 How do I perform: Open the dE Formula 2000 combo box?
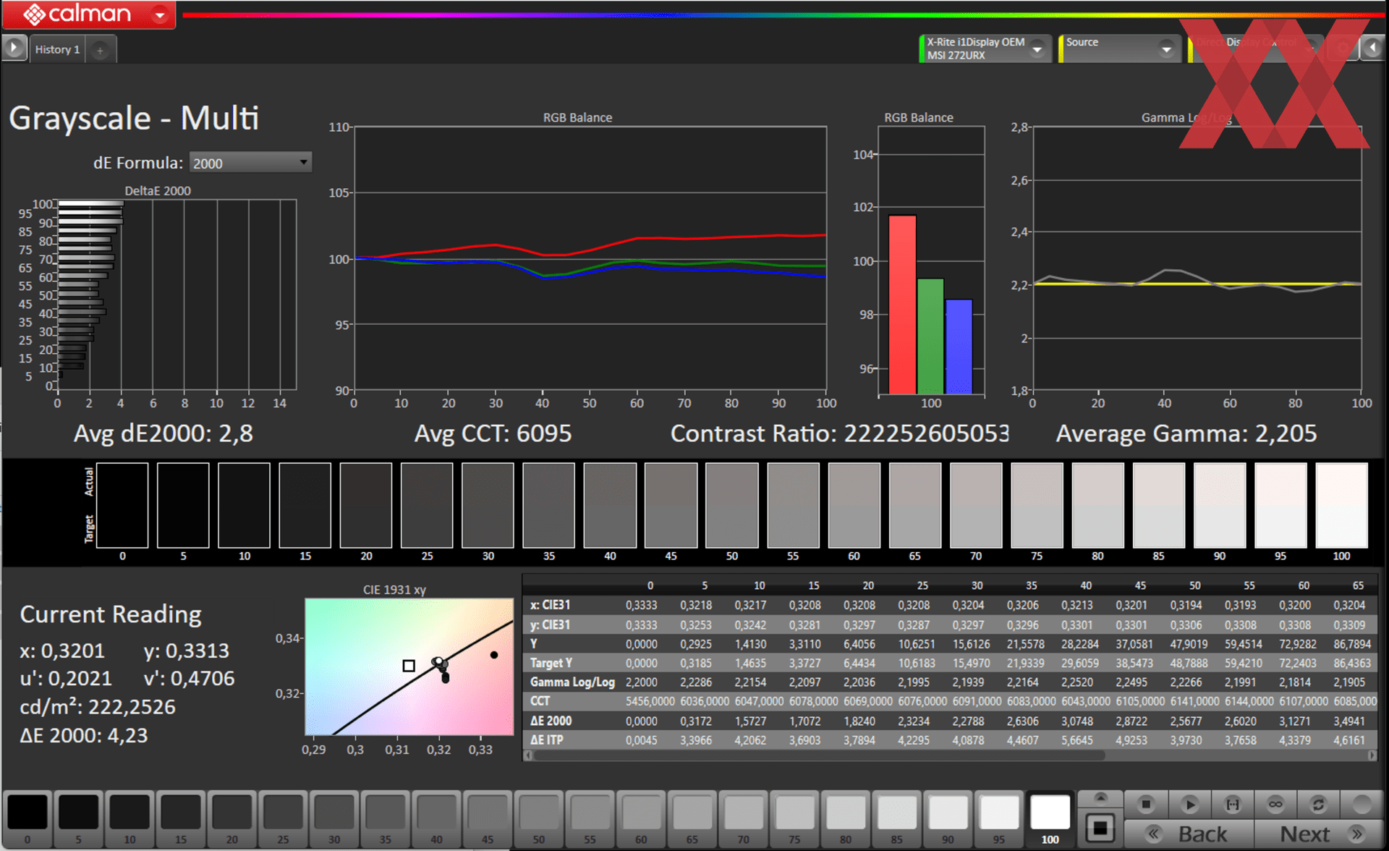pyautogui.click(x=250, y=163)
